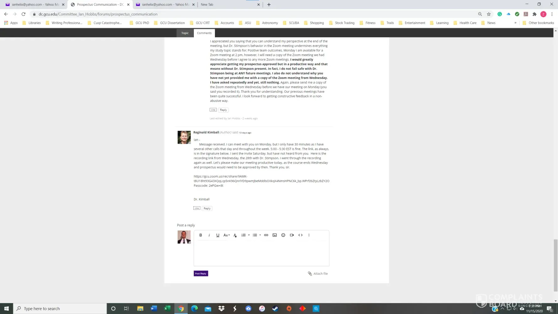Click into the reply text area
Viewport: 558px width, 314px height.
[x=261, y=253]
